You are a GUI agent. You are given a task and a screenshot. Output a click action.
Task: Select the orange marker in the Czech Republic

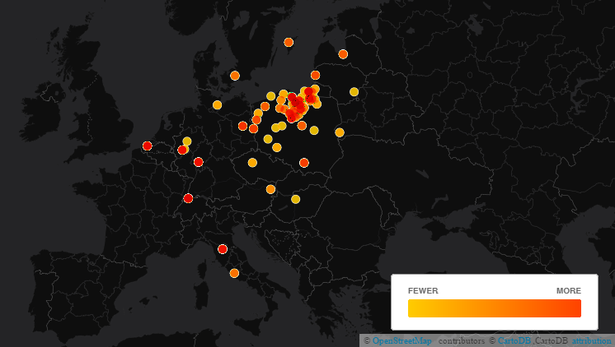pos(252,162)
